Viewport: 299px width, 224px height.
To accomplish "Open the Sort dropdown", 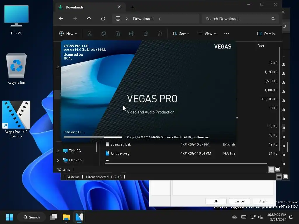I will [x=181, y=34].
